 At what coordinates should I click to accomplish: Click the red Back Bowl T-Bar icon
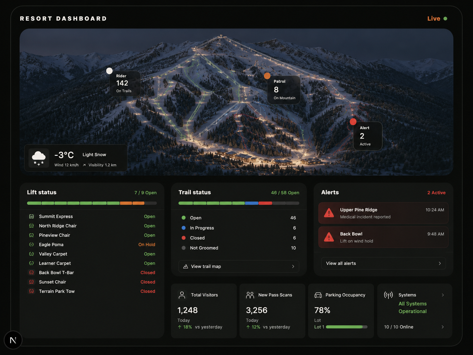click(31, 273)
